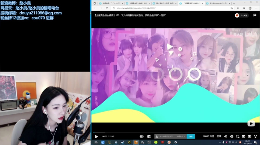Open the orange highlighted taskbar app

[136, 142]
